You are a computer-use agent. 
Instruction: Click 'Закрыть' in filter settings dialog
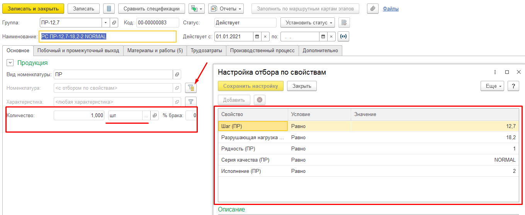[302, 86]
